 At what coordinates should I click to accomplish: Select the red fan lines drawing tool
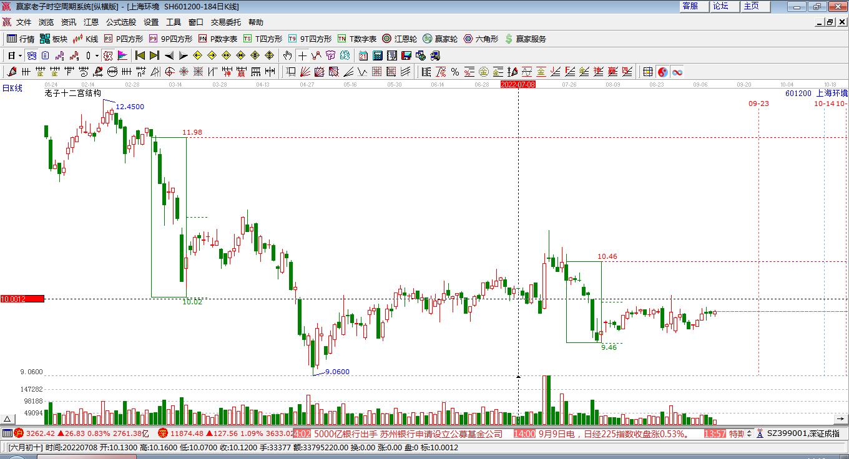(305, 72)
